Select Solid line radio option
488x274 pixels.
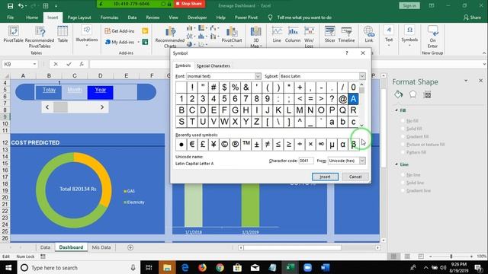(403, 183)
